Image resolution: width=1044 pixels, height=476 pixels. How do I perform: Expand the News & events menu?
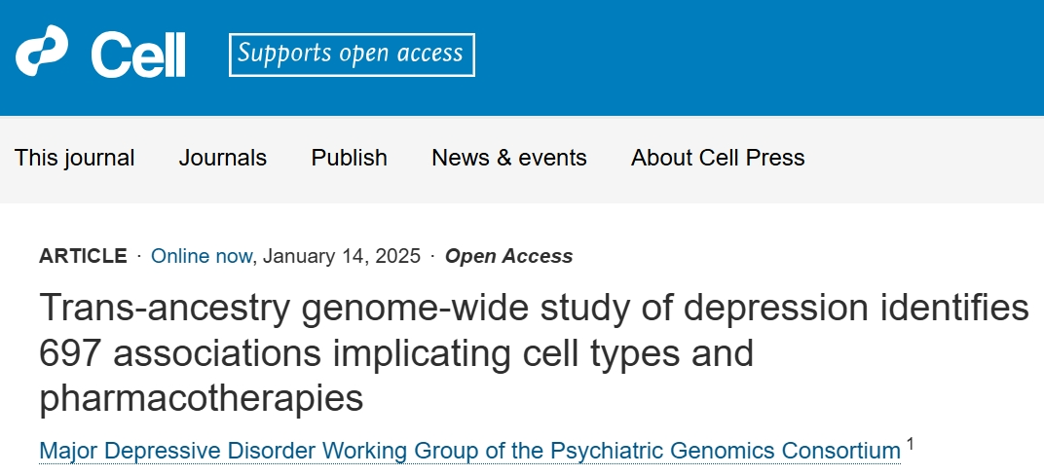point(509,158)
